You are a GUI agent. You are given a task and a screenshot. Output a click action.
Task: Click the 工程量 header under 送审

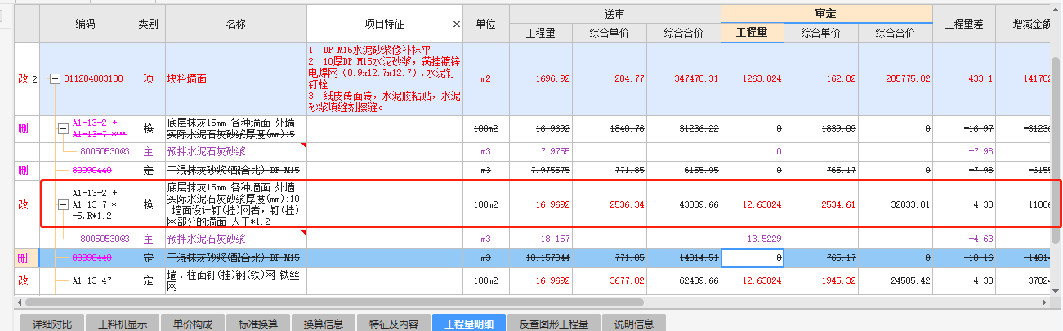(541, 33)
